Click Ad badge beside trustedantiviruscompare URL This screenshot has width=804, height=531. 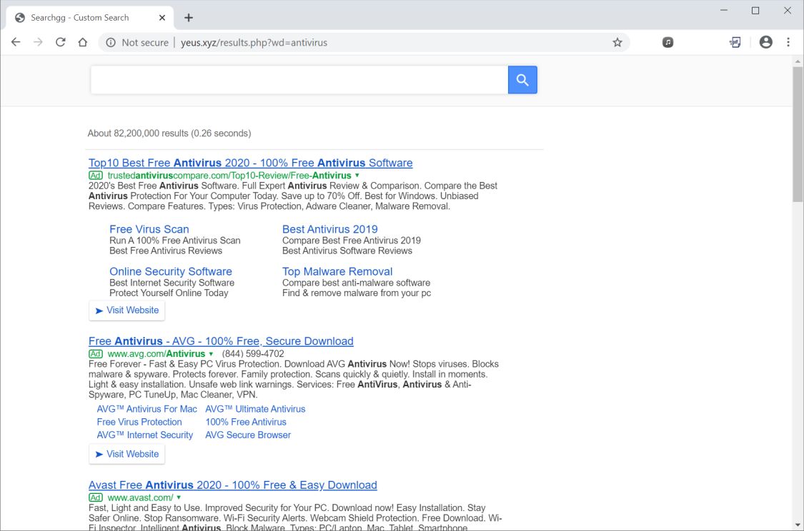pyautogui.click(x=95, y=176)
